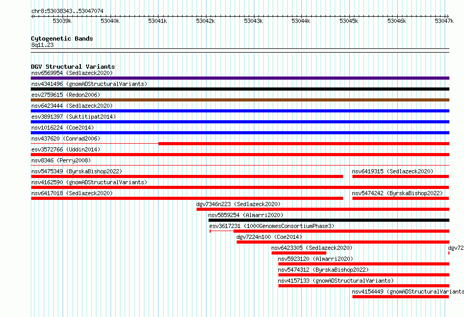This screenshot has height=317, width=464.
Task: Open nsv1016224 (Coe2014) label
Action: click(63, 128)
